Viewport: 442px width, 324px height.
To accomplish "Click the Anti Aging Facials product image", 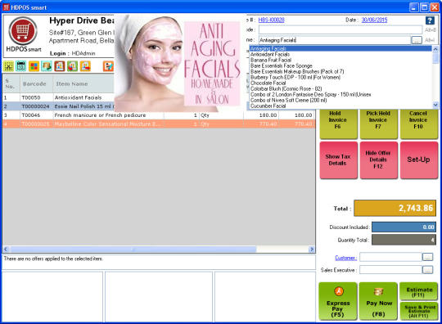I will click(179, 63).
